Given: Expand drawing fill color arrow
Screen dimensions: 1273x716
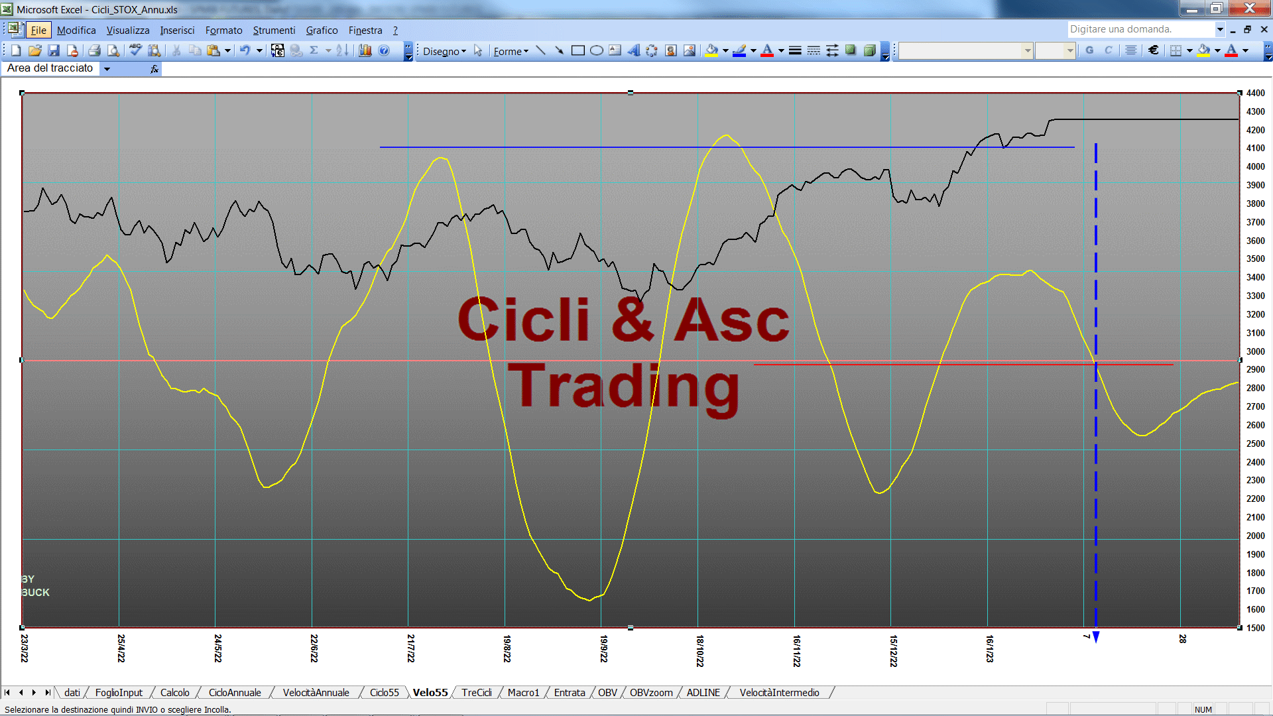Looking at the screenshot, I should coord(725,50).
